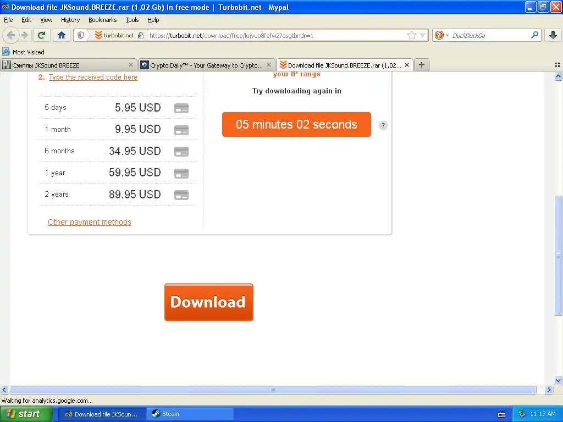Click the padlock secure connection icon
This screenshot has width=563, height=422.
[141, 35]
